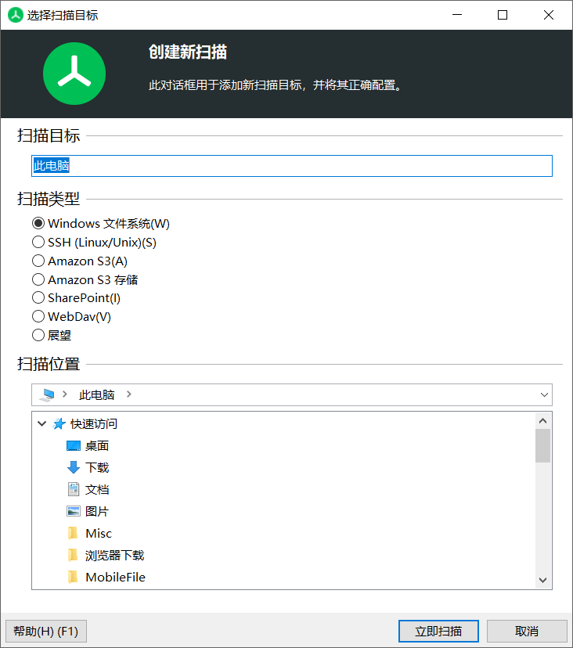Screen dimensions: 573x648
Task: Open 帮助(H) (F1) help
Action: 46,631
